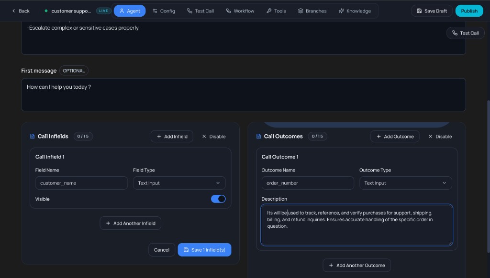The width and height of the screenshot is (490, 278).
Task: Toggle the Visible switch for Call Infield 1
Action: [218, 199]
